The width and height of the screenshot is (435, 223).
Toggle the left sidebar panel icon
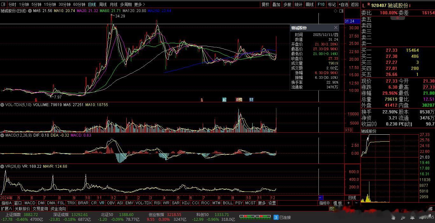click(x=4, y=4)
